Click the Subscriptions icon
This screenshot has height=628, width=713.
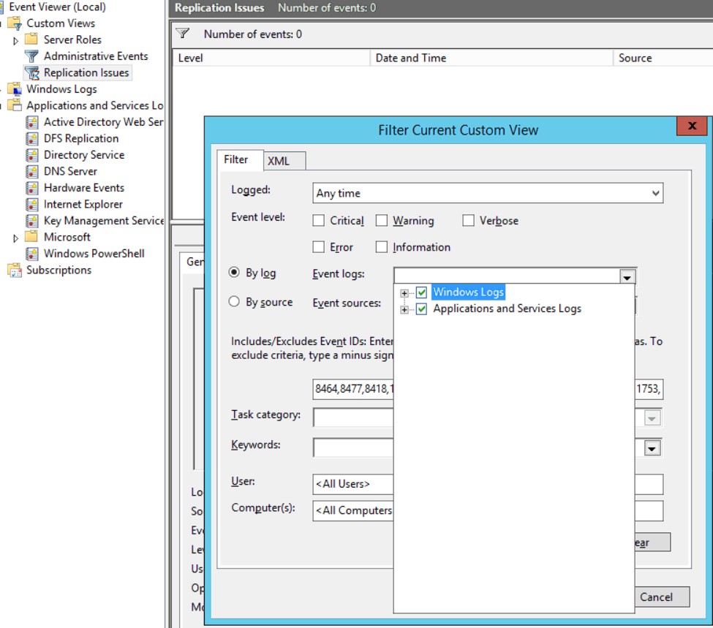click(x=15, y=270)
